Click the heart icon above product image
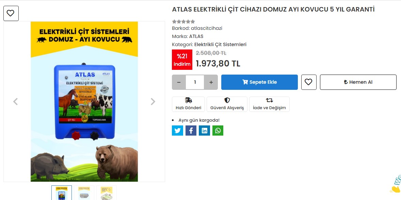 tap(11, 13)
